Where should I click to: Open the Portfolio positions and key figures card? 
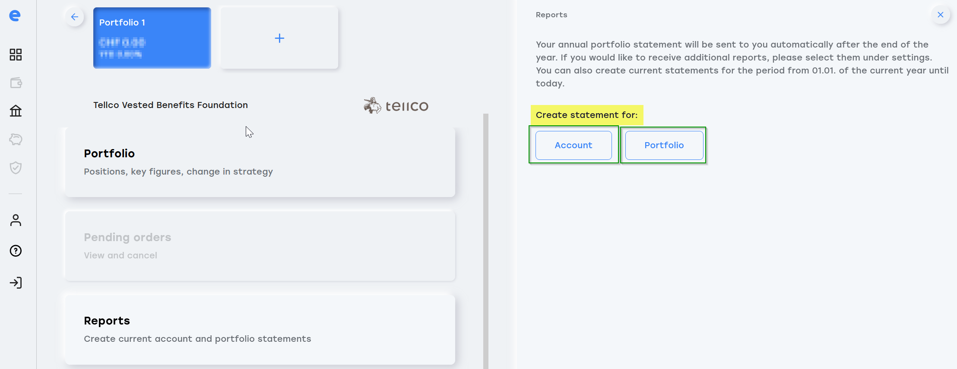(260, 162)
